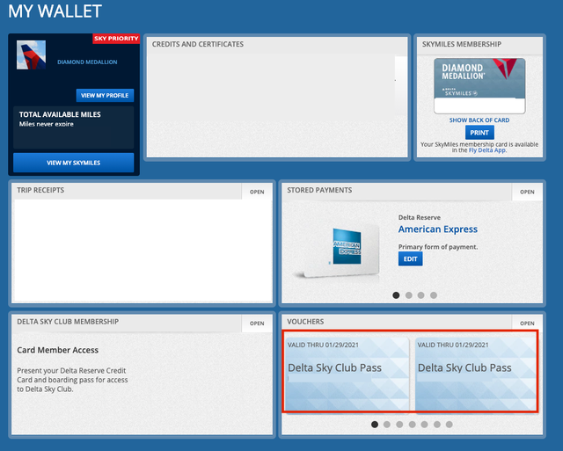Click VIEW MY SKYMILES button
Viewport: 563px width, 451px height.
74,163
